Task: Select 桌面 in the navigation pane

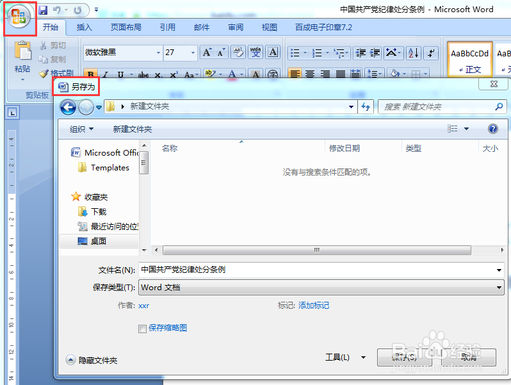Action: (x=99, y=242)
